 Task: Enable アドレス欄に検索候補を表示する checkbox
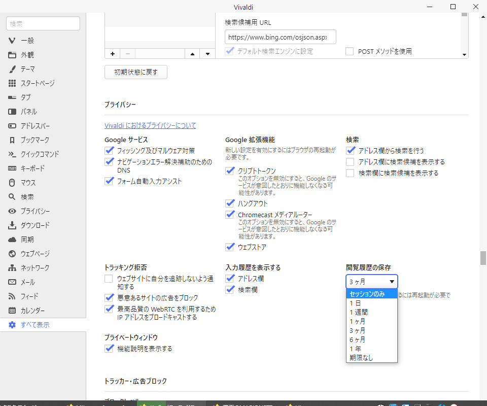tap(350, 162)
